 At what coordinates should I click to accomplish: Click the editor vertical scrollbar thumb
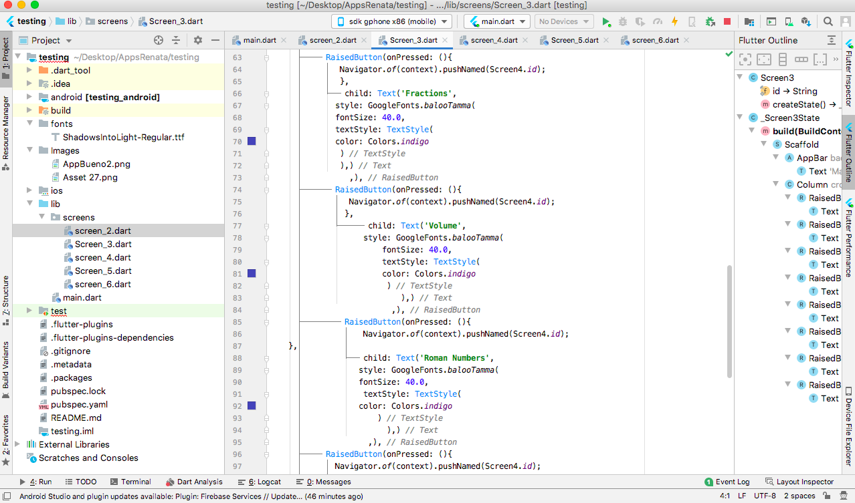pos(729,321)
